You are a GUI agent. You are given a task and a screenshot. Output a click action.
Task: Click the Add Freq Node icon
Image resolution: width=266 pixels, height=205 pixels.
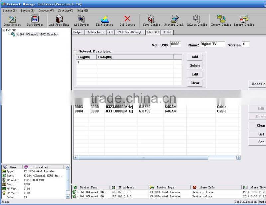pos(59,19)
